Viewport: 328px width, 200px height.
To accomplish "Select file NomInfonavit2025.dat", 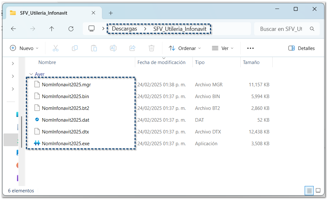I will [66, 120].
